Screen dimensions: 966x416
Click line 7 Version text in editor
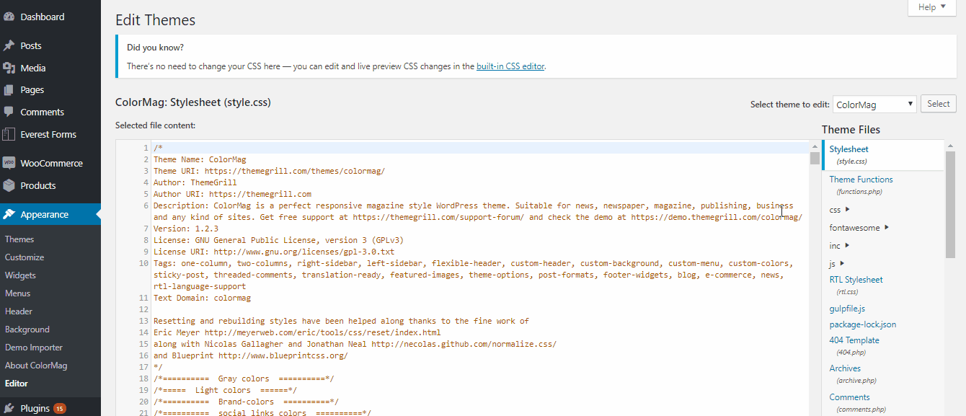(186, 229)
